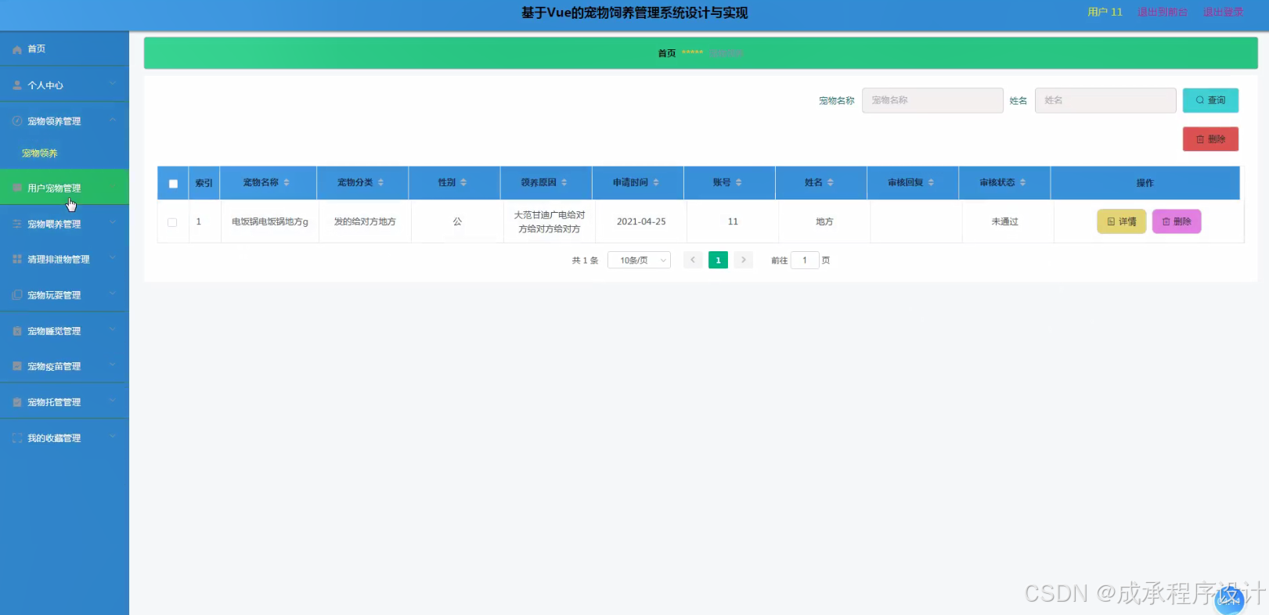Viewport: 1269px width, 615px height.
Task: Click the icon beside 用户宠物管理
Action: [x=17, y=189]
